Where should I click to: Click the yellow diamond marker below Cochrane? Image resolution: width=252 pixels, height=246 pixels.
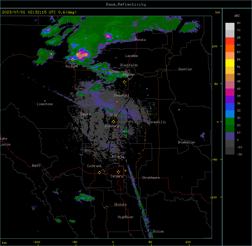point(99,172)
